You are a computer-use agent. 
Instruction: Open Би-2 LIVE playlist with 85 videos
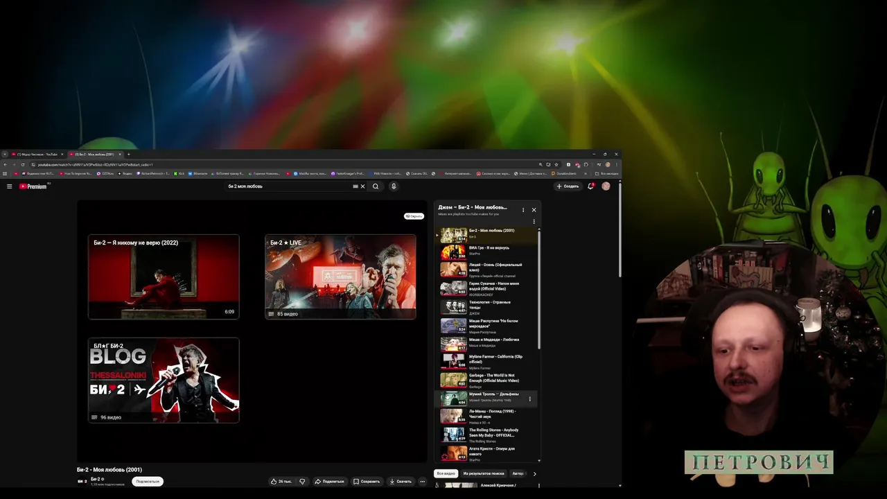340,277
